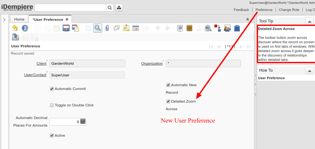Click the Undo changes toolbar icon

tap(15, 28)
